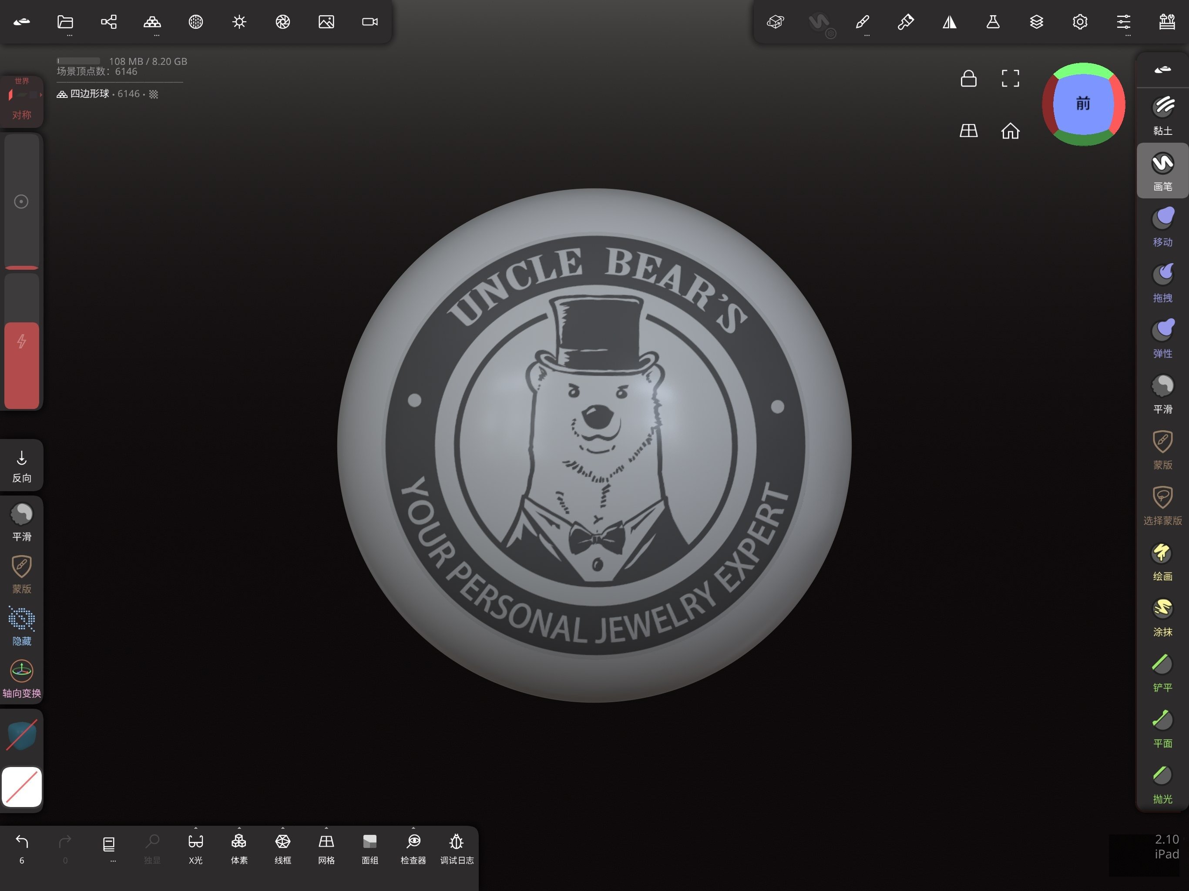Toggle 面组 face group display
This screenshot has height=891, width=1189.
(370, 848)
